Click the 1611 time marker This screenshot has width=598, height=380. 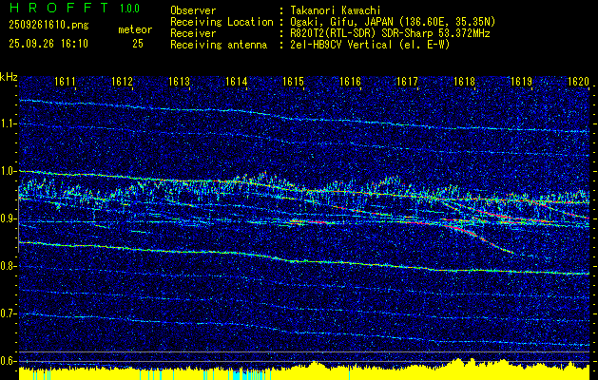66,83
